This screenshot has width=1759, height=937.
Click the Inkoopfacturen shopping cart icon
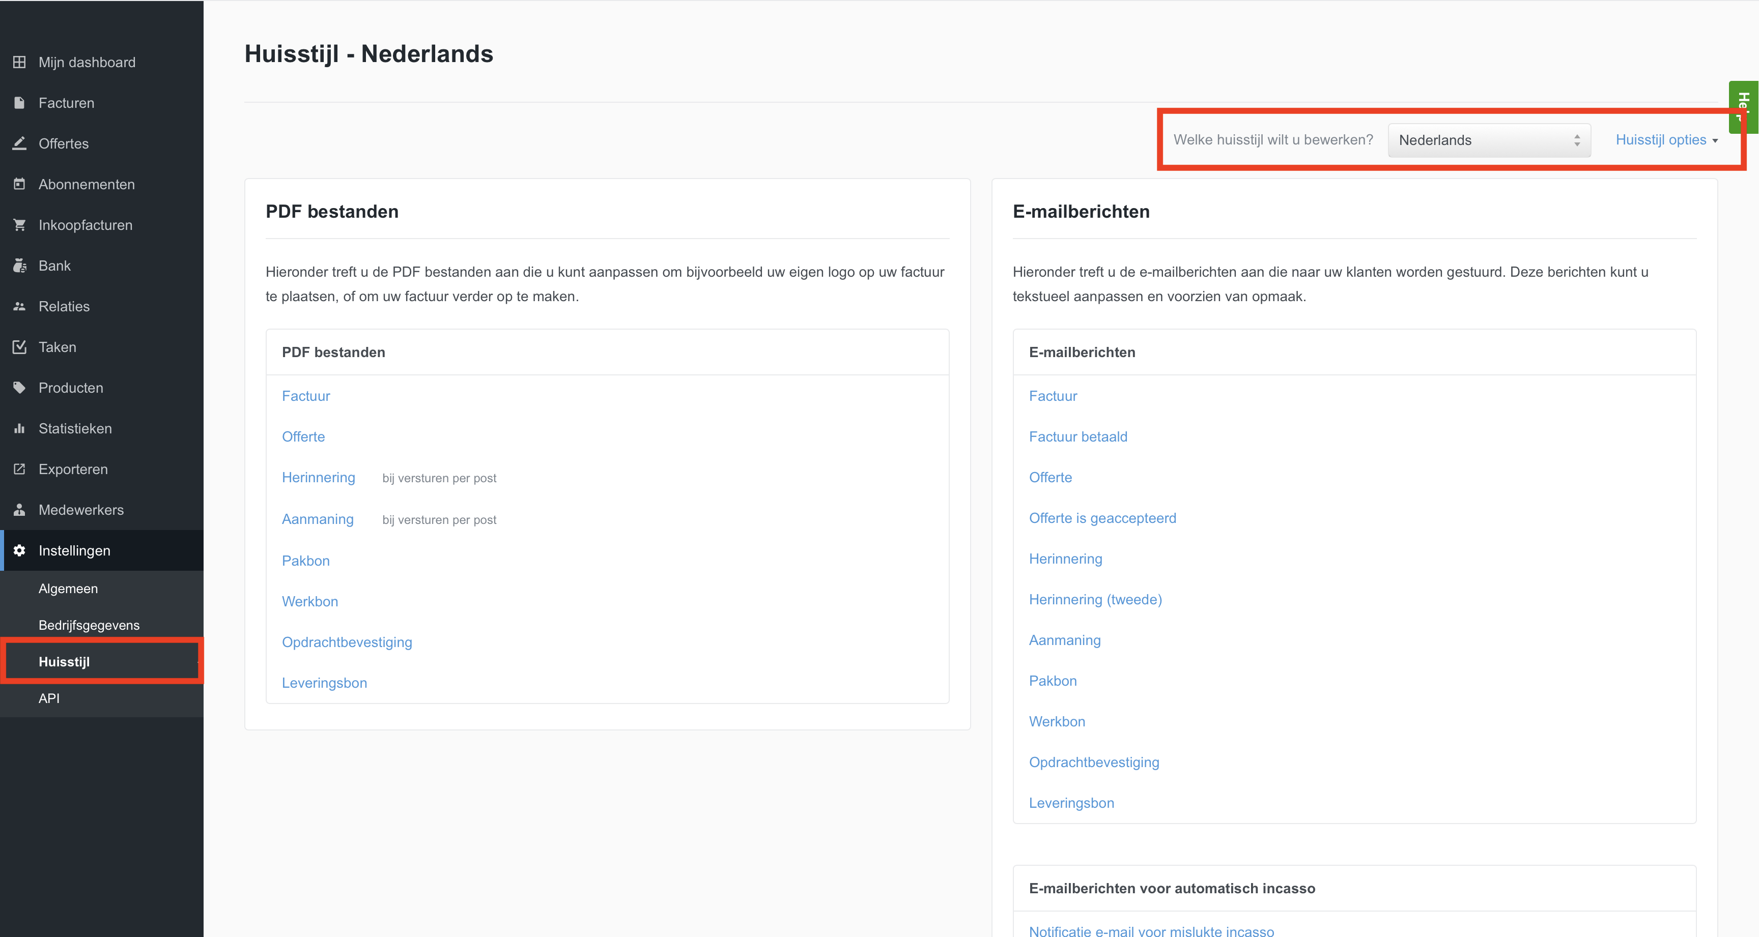[19, 225]
